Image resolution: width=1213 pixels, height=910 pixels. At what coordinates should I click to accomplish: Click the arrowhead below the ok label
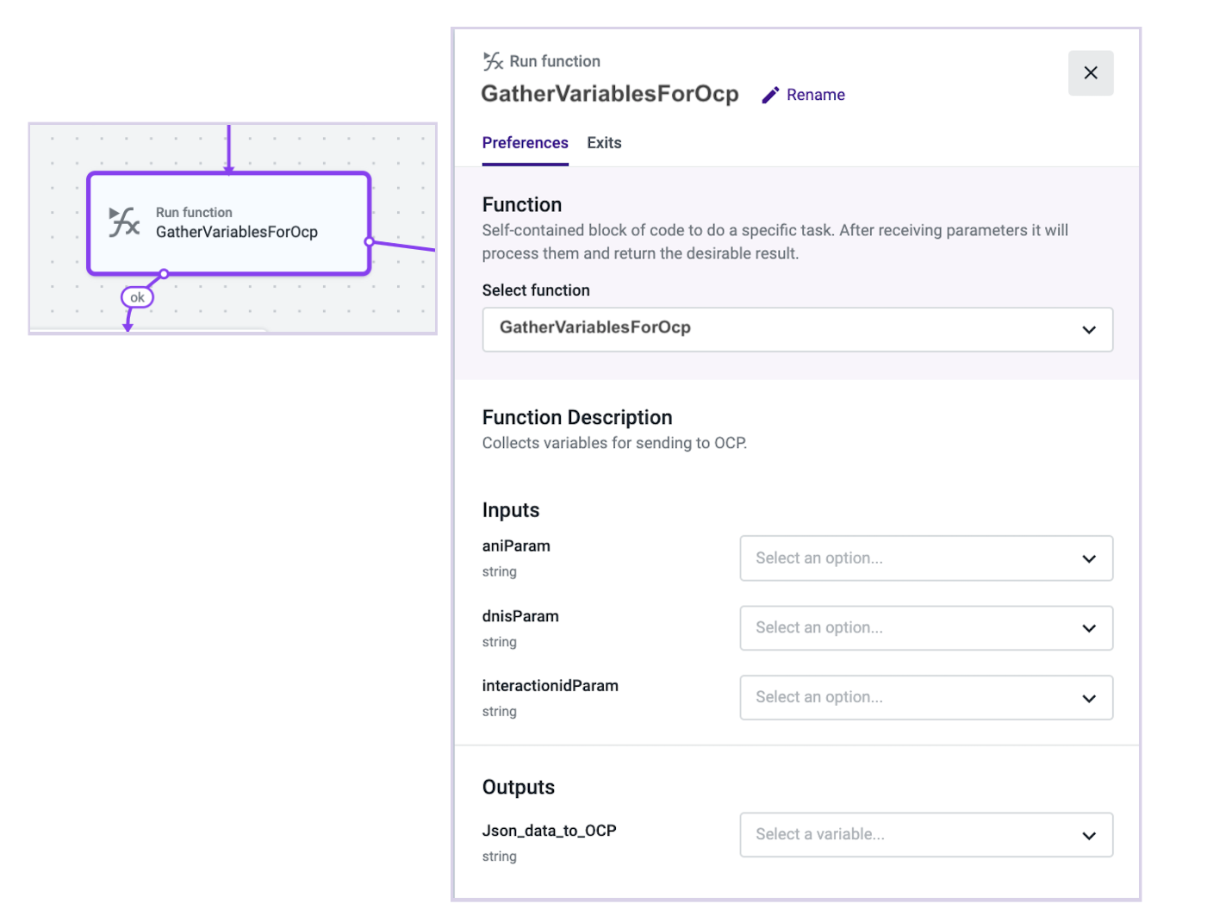click(128, 327)
